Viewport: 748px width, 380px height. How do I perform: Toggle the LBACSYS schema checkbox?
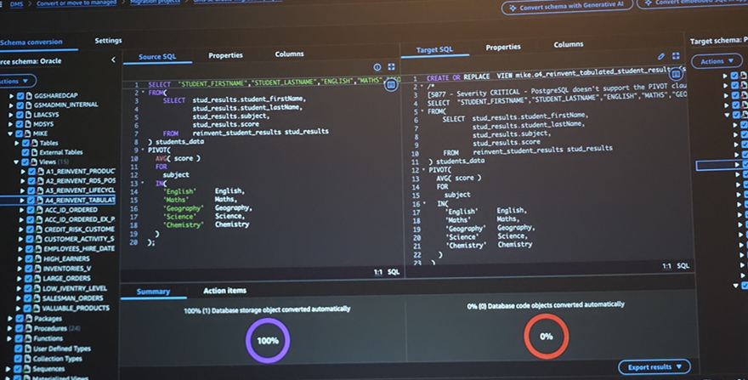[x=20, y=114]
